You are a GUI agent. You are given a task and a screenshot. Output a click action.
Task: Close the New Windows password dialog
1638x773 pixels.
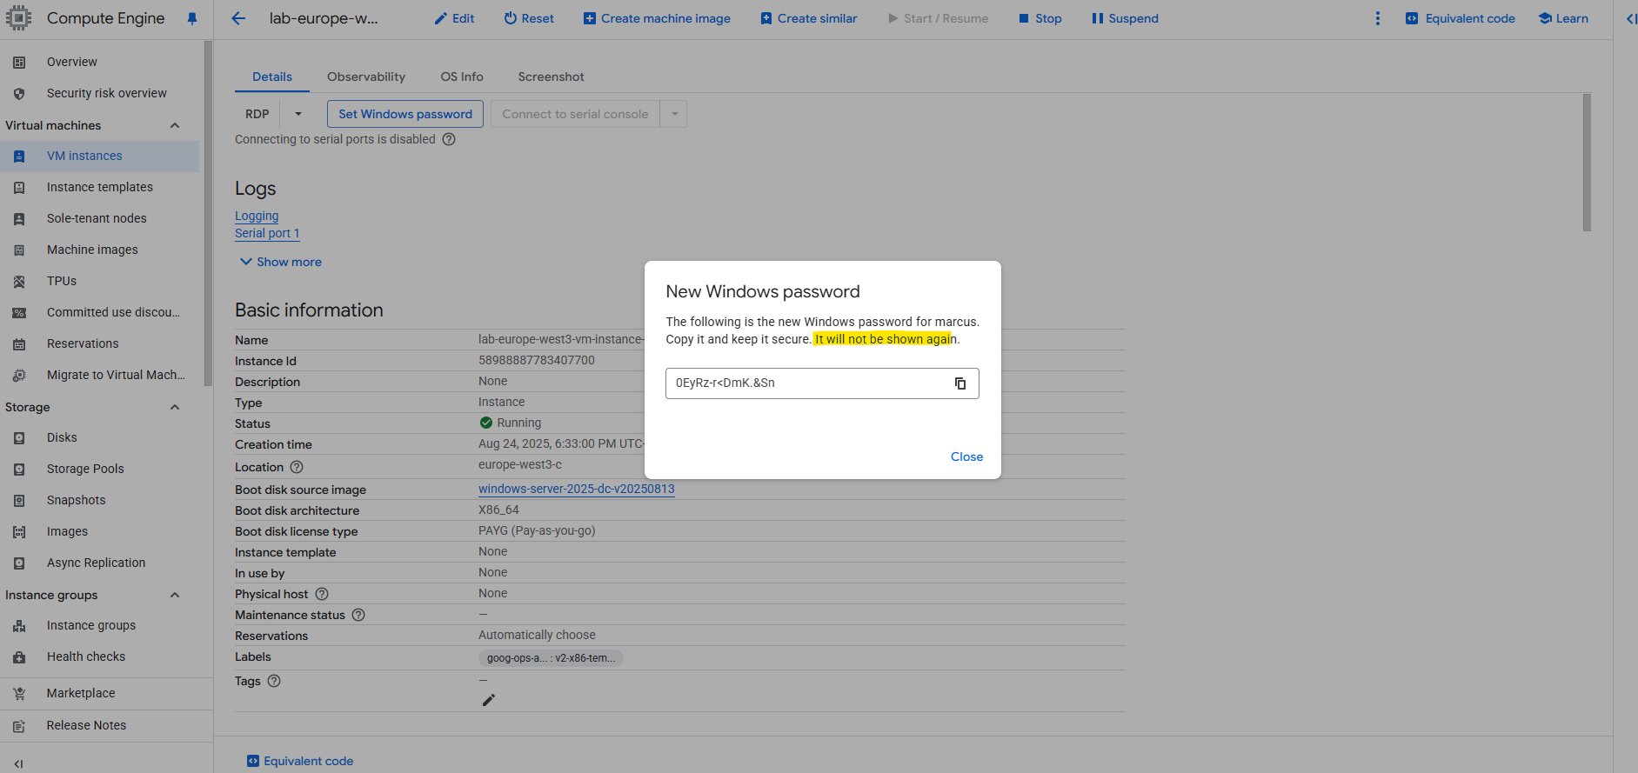(x=966, y=456)
